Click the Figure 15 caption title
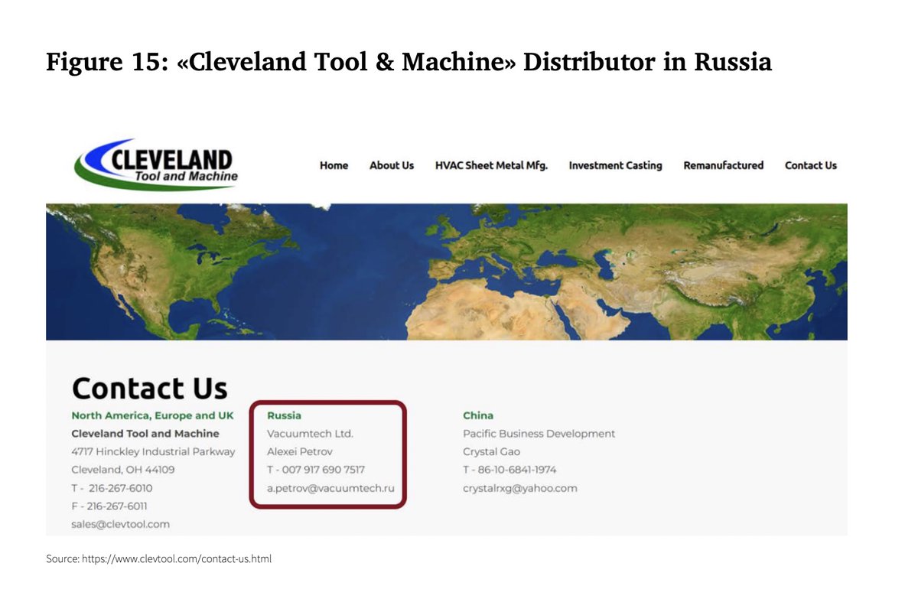Viewport: 918px width, 589px height. [409, 61]
